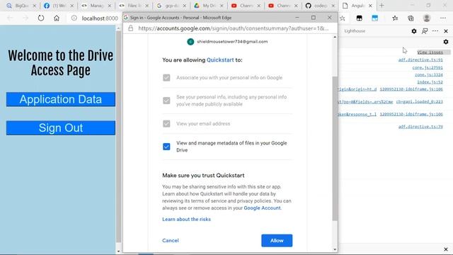Open core.js:27591 source link
453x255 pixels.
(428, 67)
